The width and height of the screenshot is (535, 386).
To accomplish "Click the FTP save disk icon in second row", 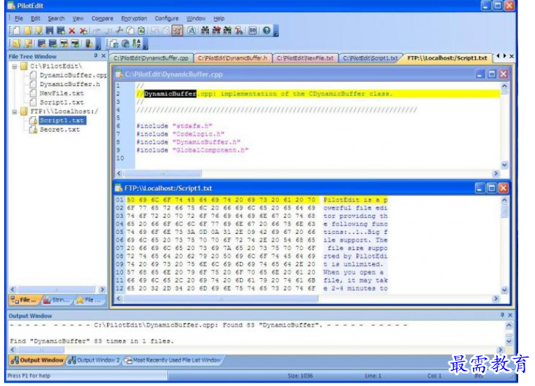I will coord(42,43).
